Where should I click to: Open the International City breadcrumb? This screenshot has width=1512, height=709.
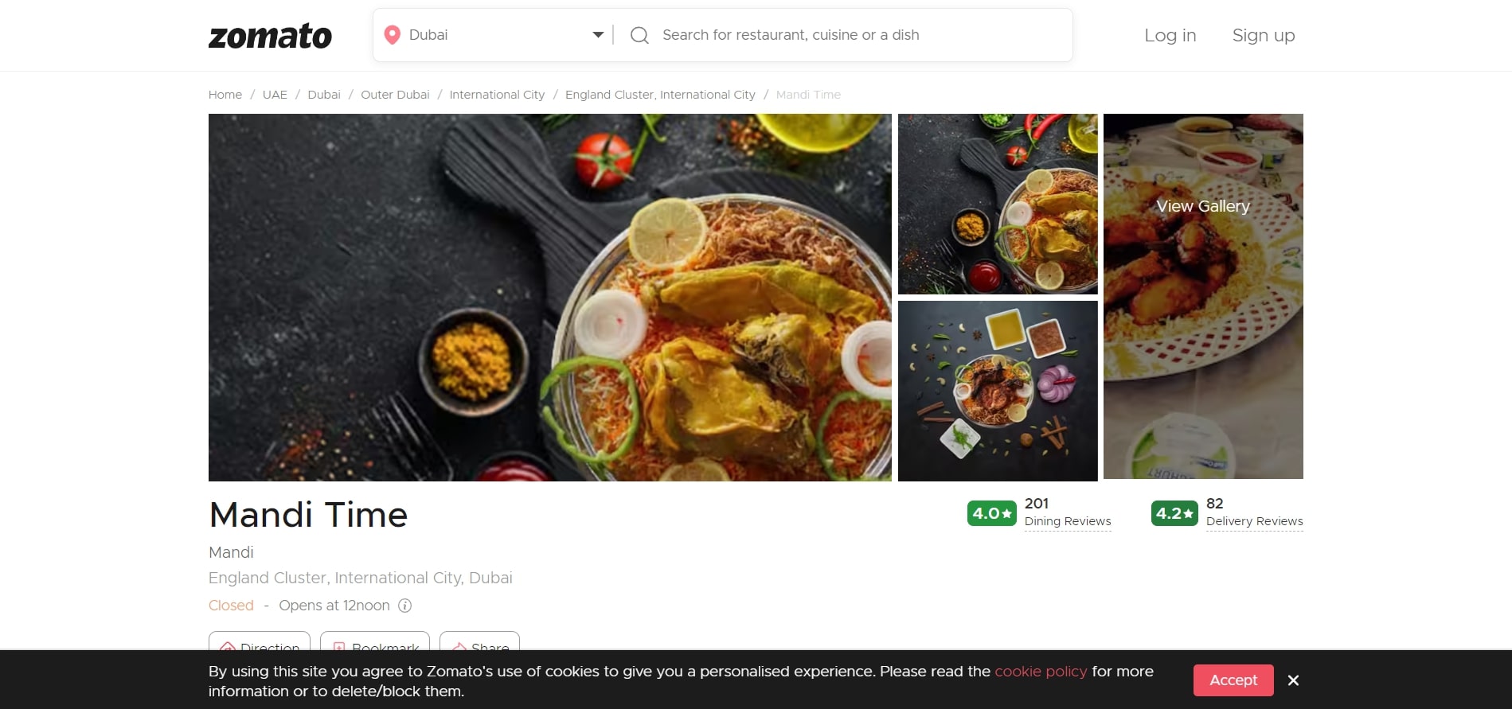[497, 95]
